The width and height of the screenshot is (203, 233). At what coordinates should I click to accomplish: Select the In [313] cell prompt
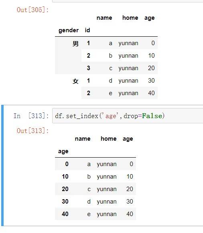pos(31,116)
